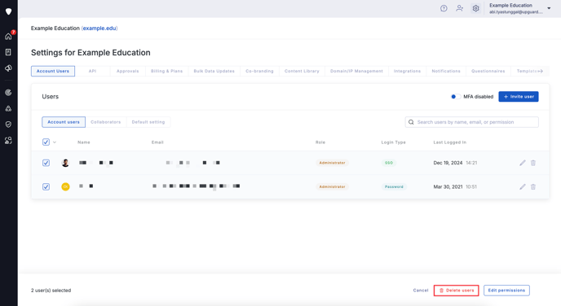Click the Mar 30, 2021 login date

[x=448, y=186]
